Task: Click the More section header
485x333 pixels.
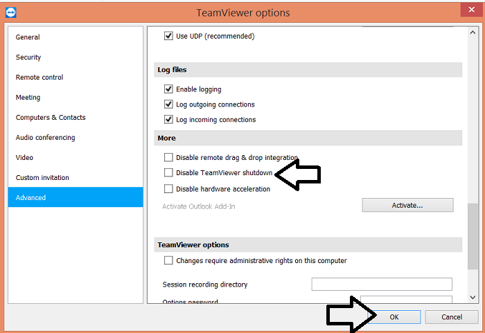Action: click(308, 138)
